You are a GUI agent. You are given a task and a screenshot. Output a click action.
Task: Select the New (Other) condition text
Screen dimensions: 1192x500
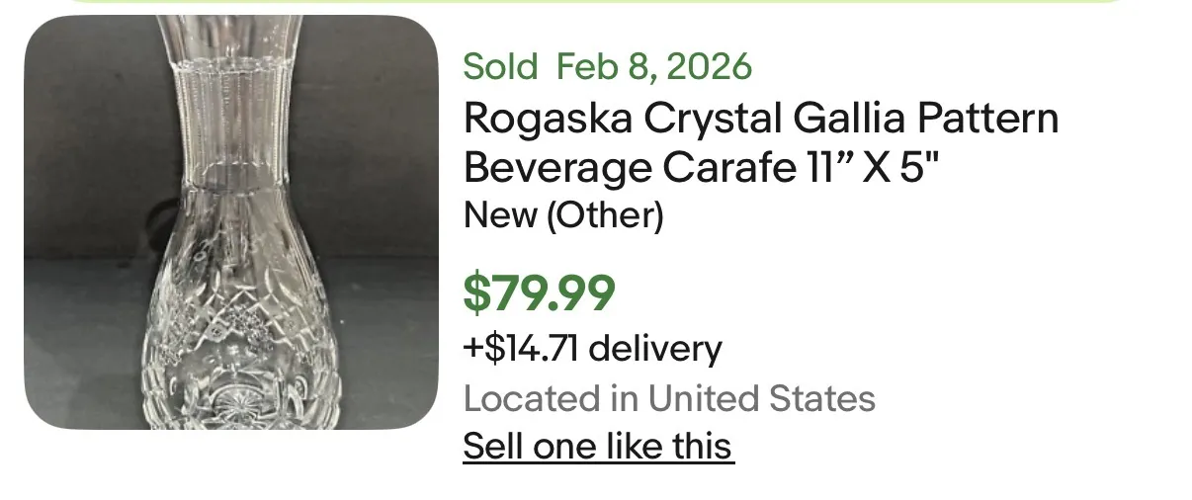click(x=562, y=214)
